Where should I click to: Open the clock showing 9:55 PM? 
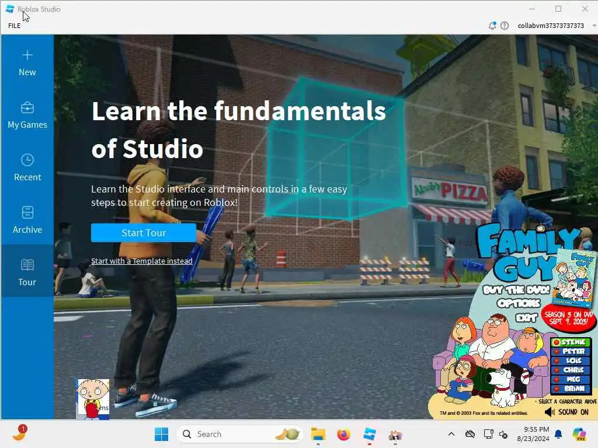point(533,434)
